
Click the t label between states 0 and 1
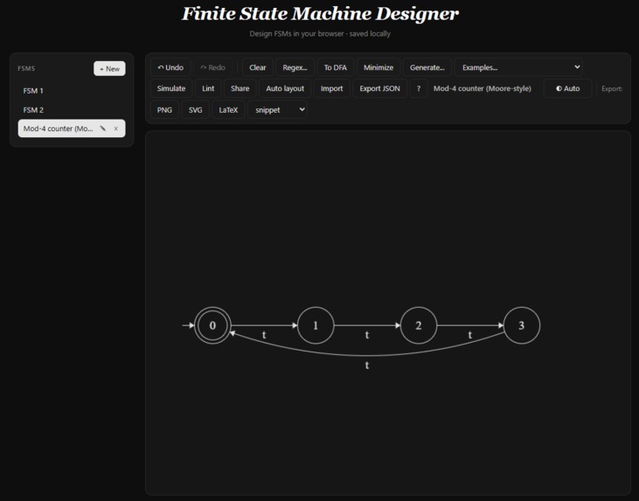264,335
